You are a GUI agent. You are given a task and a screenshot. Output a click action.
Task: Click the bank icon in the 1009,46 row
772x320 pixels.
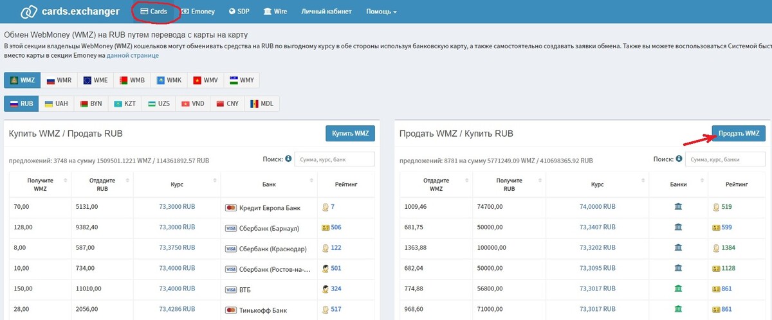tap(678, 207)
